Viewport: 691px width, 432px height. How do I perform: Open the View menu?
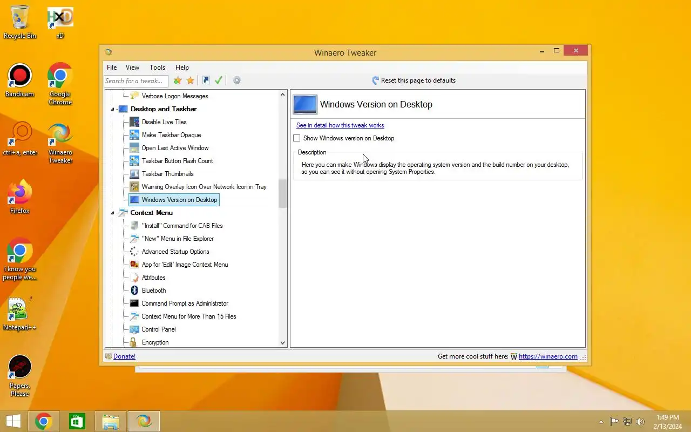pyautogui.click(x=132, y=67)
